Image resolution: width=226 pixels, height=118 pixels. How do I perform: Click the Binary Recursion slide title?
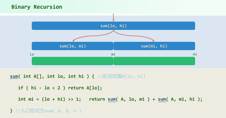coord(37,7)
